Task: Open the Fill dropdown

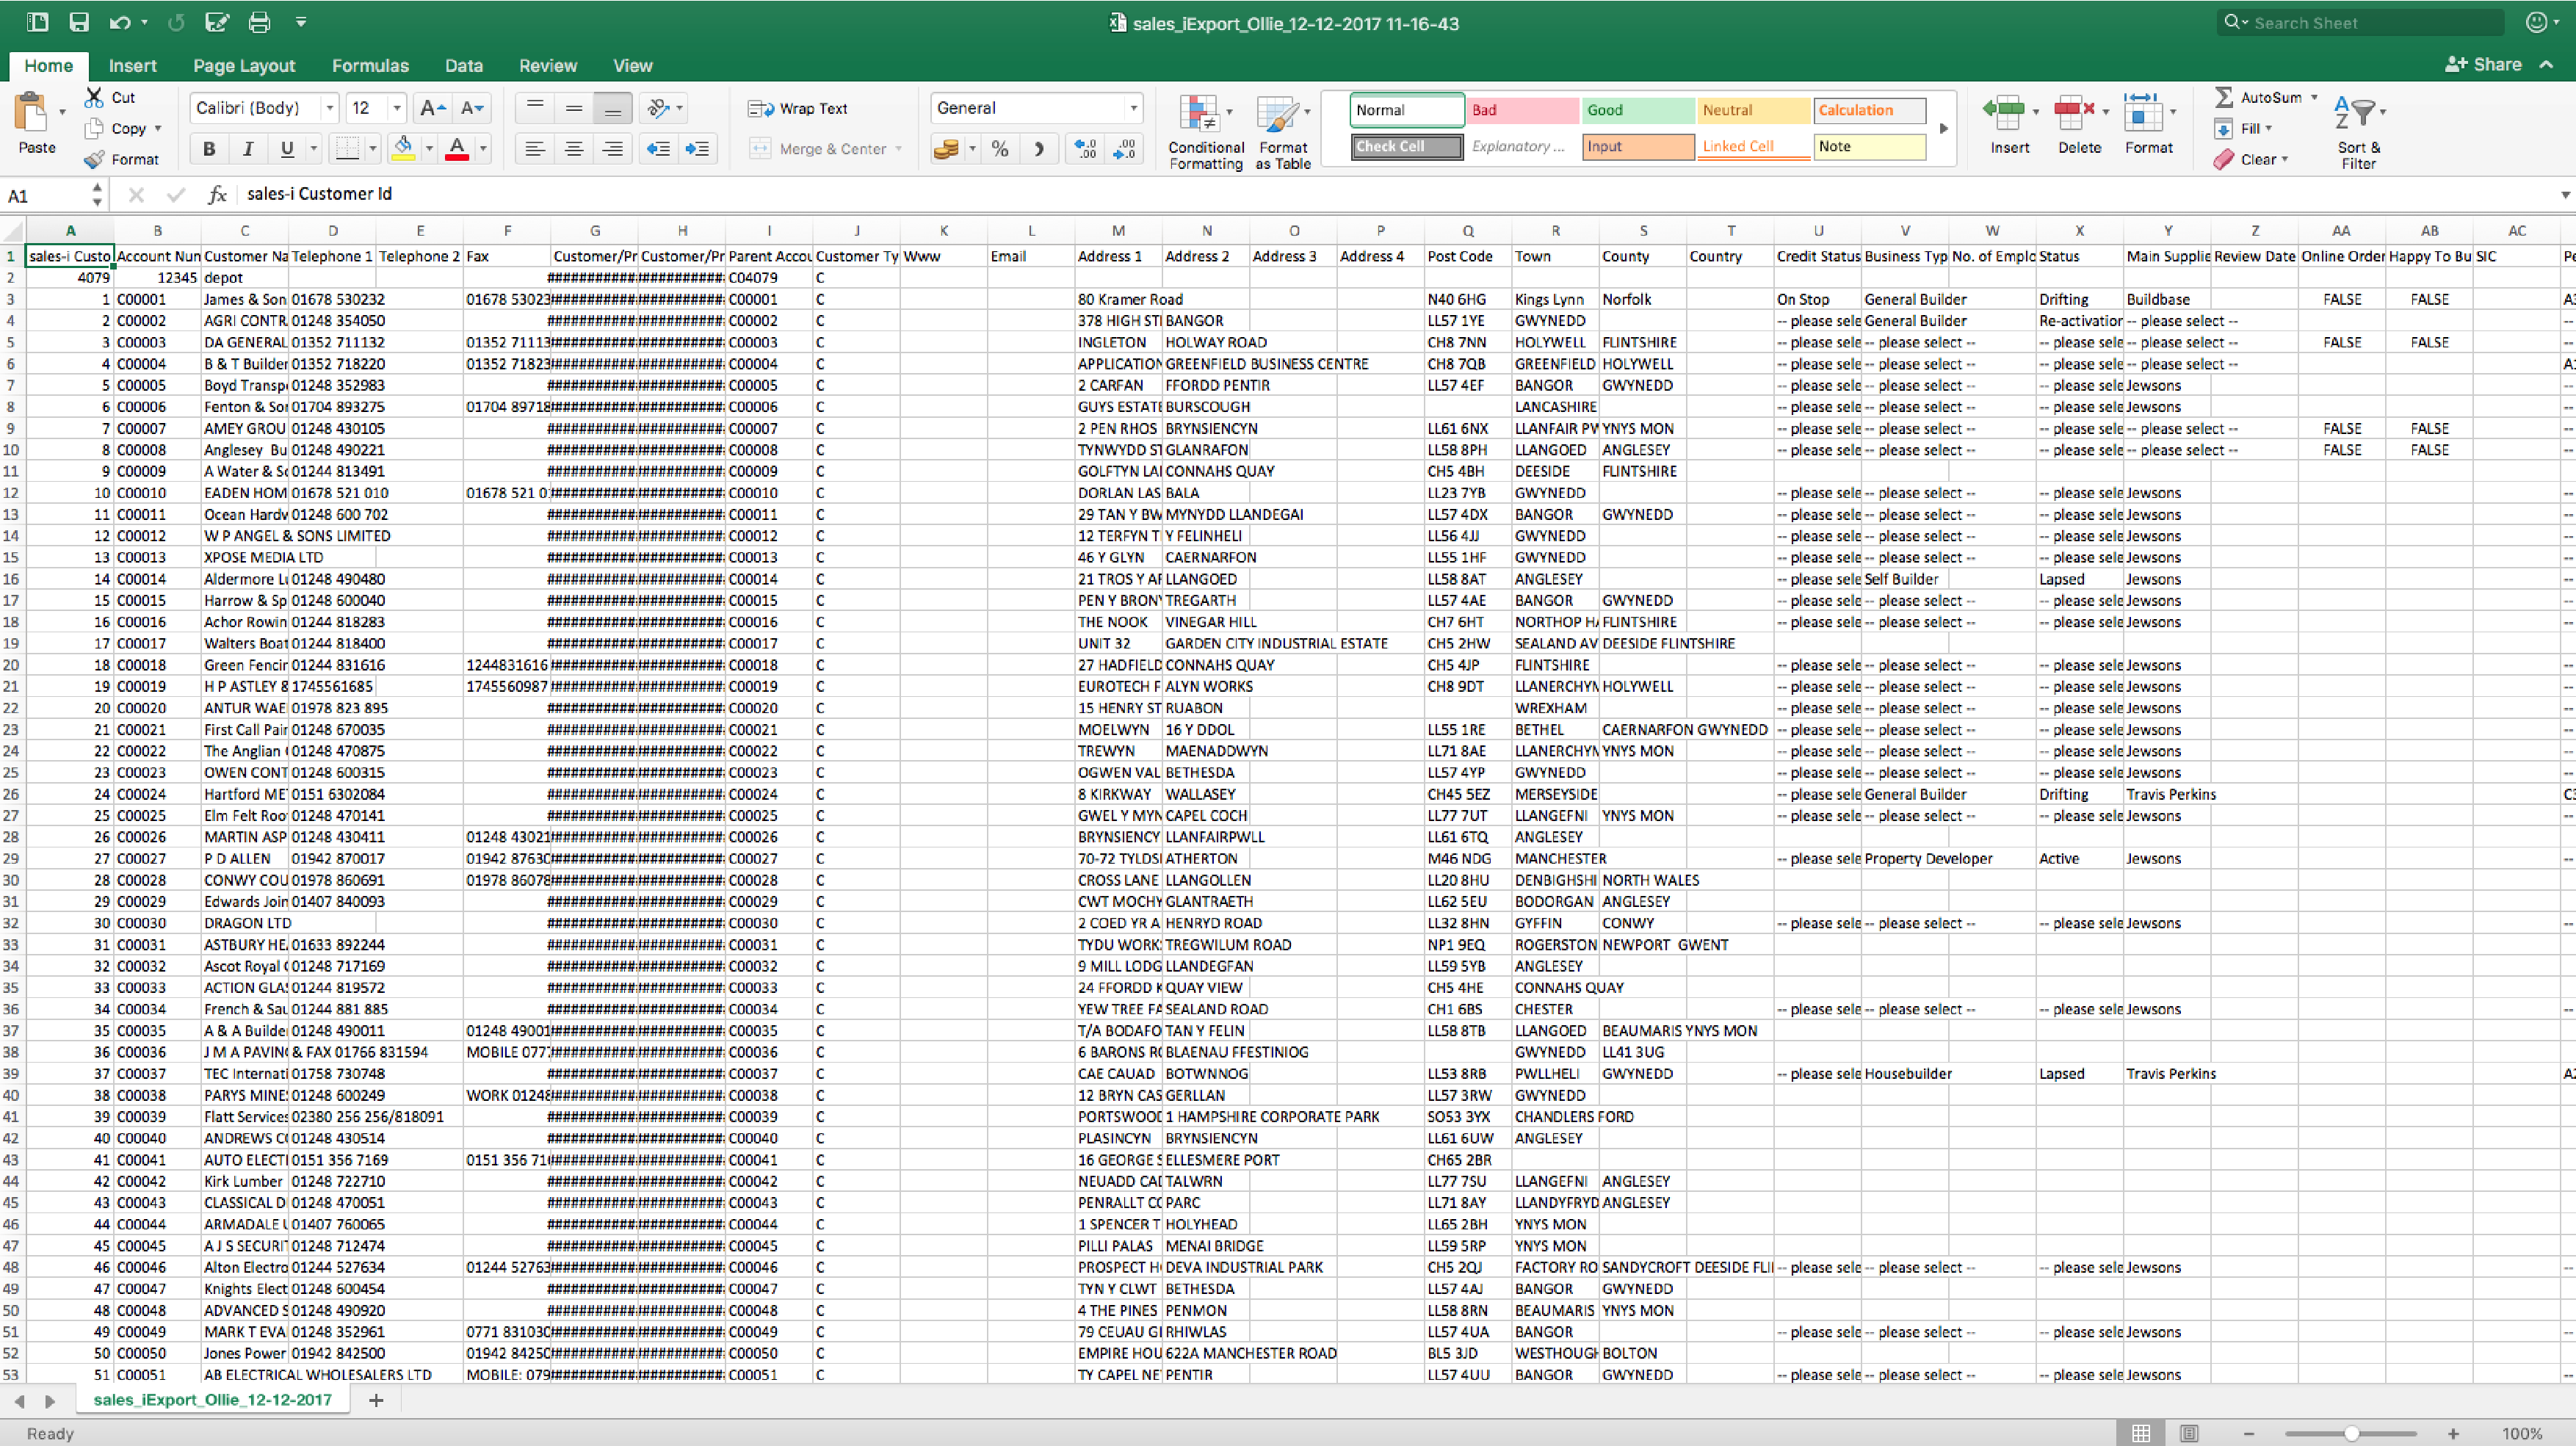Action: click(2268, 128)
